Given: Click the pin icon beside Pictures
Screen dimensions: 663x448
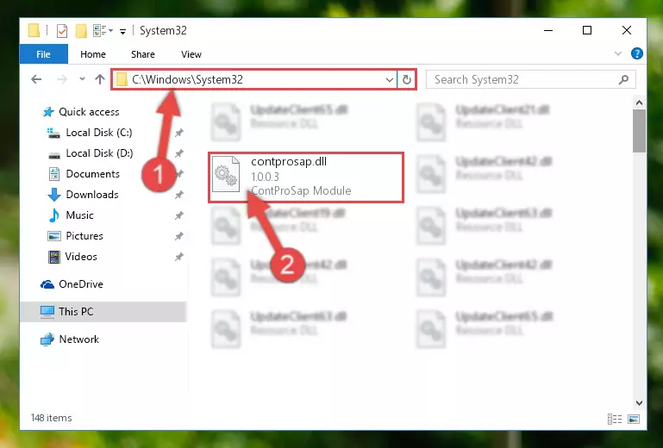Looking at the screenshot, I should click(179, 236).
